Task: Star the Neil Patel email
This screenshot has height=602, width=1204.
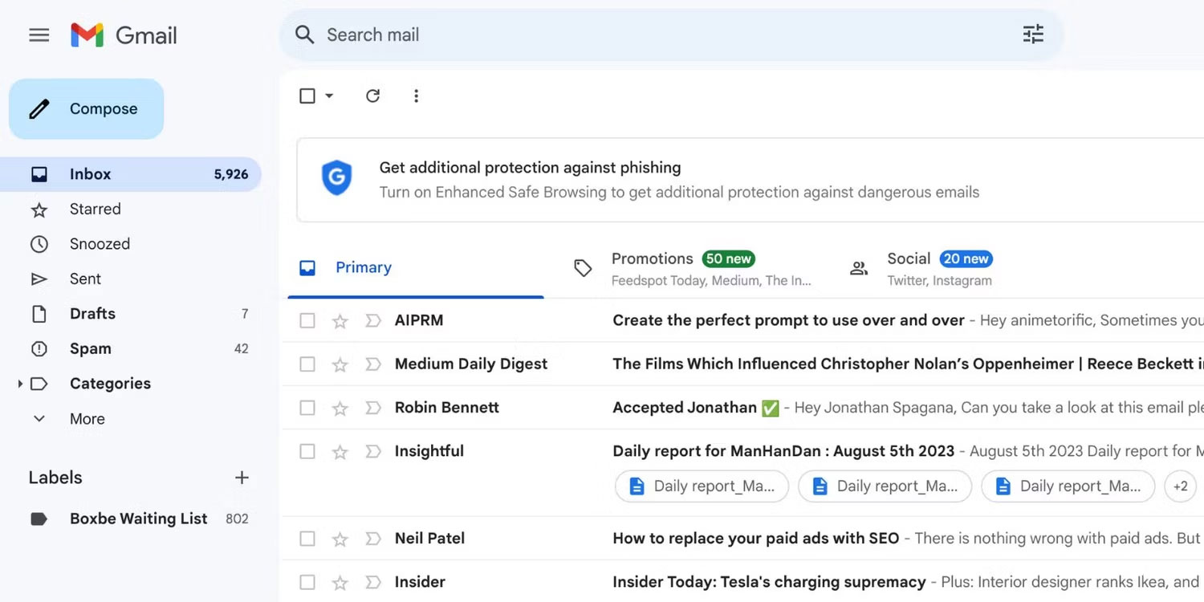Action: (340, 538)
